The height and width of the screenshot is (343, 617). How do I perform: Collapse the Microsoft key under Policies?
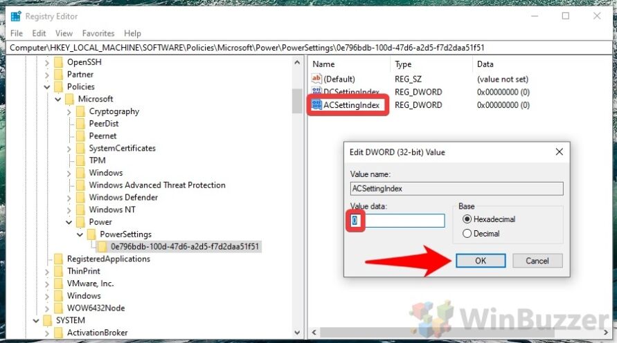(x=58, y=99)
